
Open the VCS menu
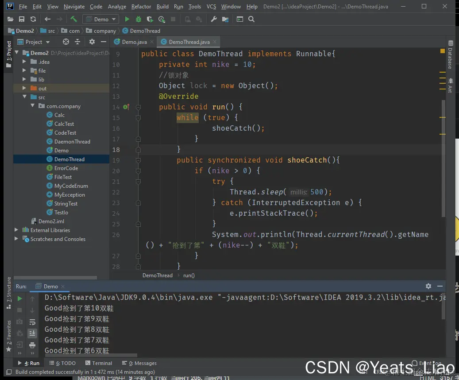pyautogui.click(x=211, y=7)
